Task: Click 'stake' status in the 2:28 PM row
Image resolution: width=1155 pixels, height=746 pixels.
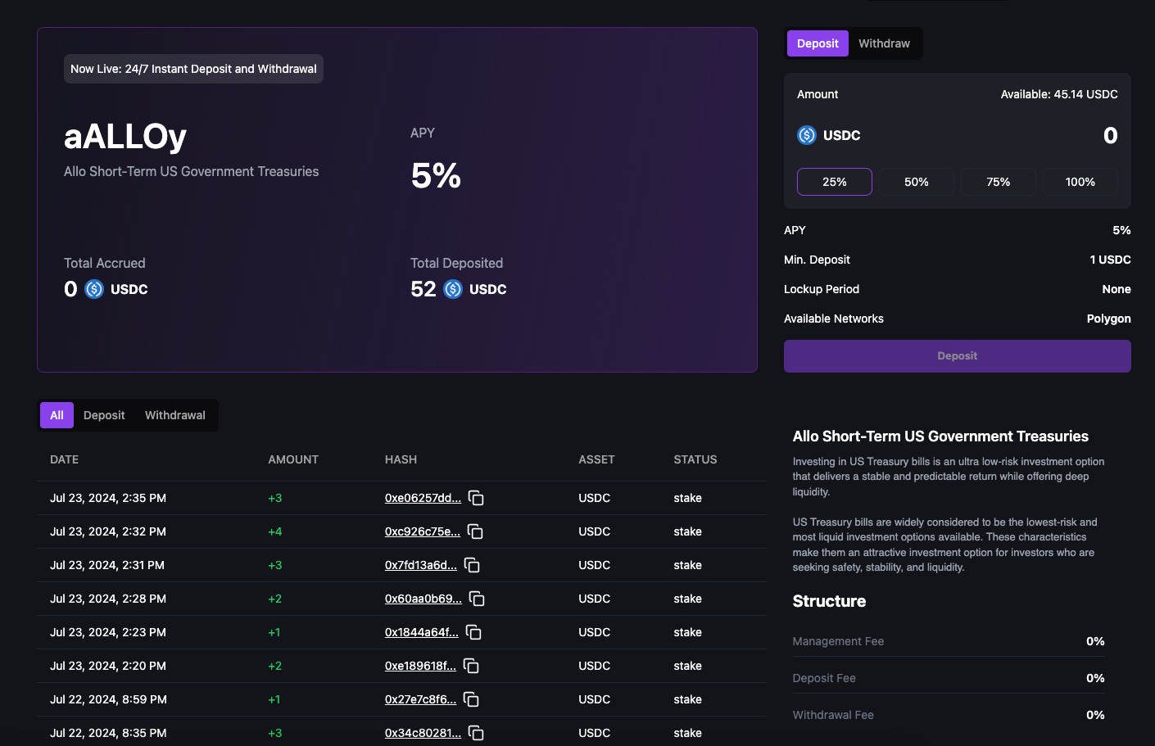Action: coord(687,599)
